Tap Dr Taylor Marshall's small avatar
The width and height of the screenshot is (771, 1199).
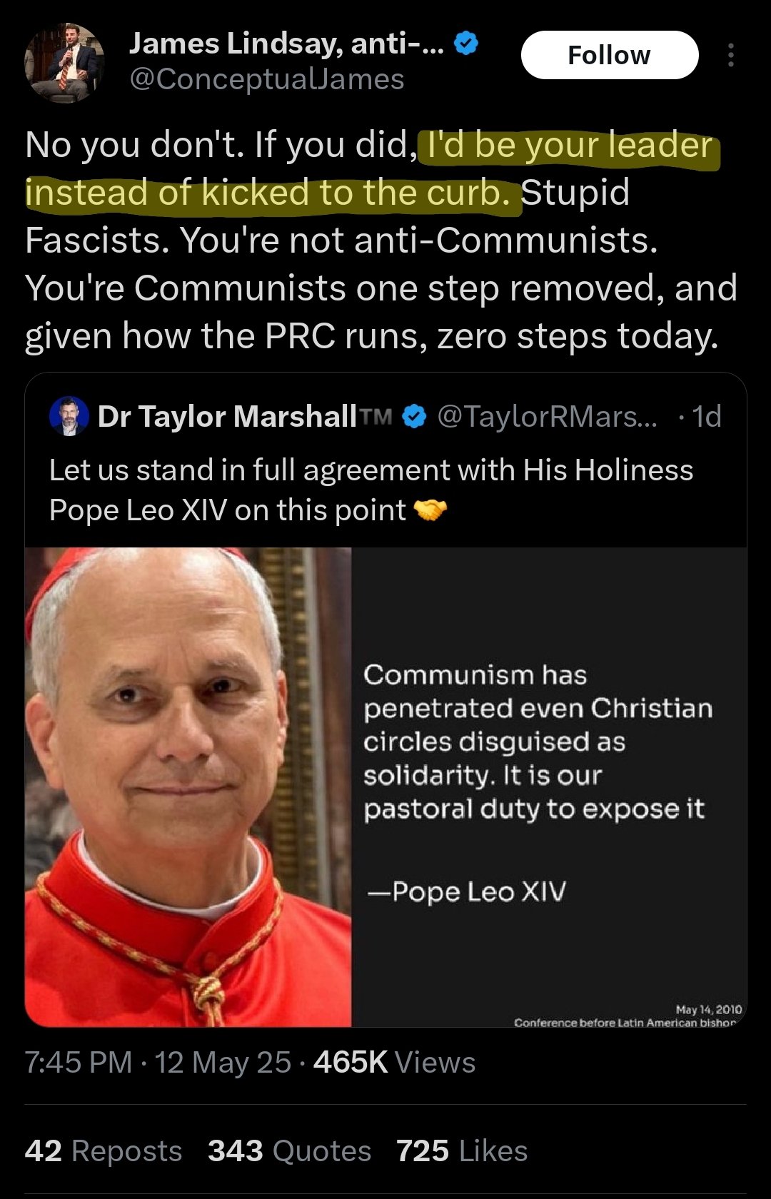point(69,416)
